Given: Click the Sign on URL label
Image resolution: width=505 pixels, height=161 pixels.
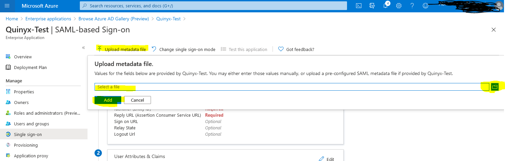Looking at the screenshot, I should pos(126,121).
